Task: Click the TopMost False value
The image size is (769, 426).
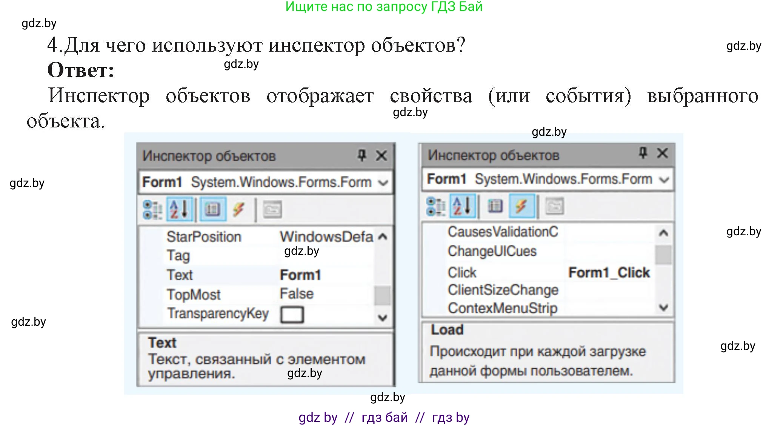Action: point(297,294)
